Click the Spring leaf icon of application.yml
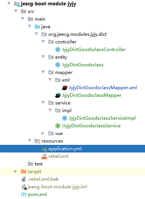This screenshot has width=145, height=199. pyautogui.click(x=45, y=149)
